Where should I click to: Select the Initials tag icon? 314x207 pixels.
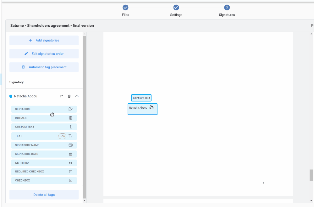70,118
